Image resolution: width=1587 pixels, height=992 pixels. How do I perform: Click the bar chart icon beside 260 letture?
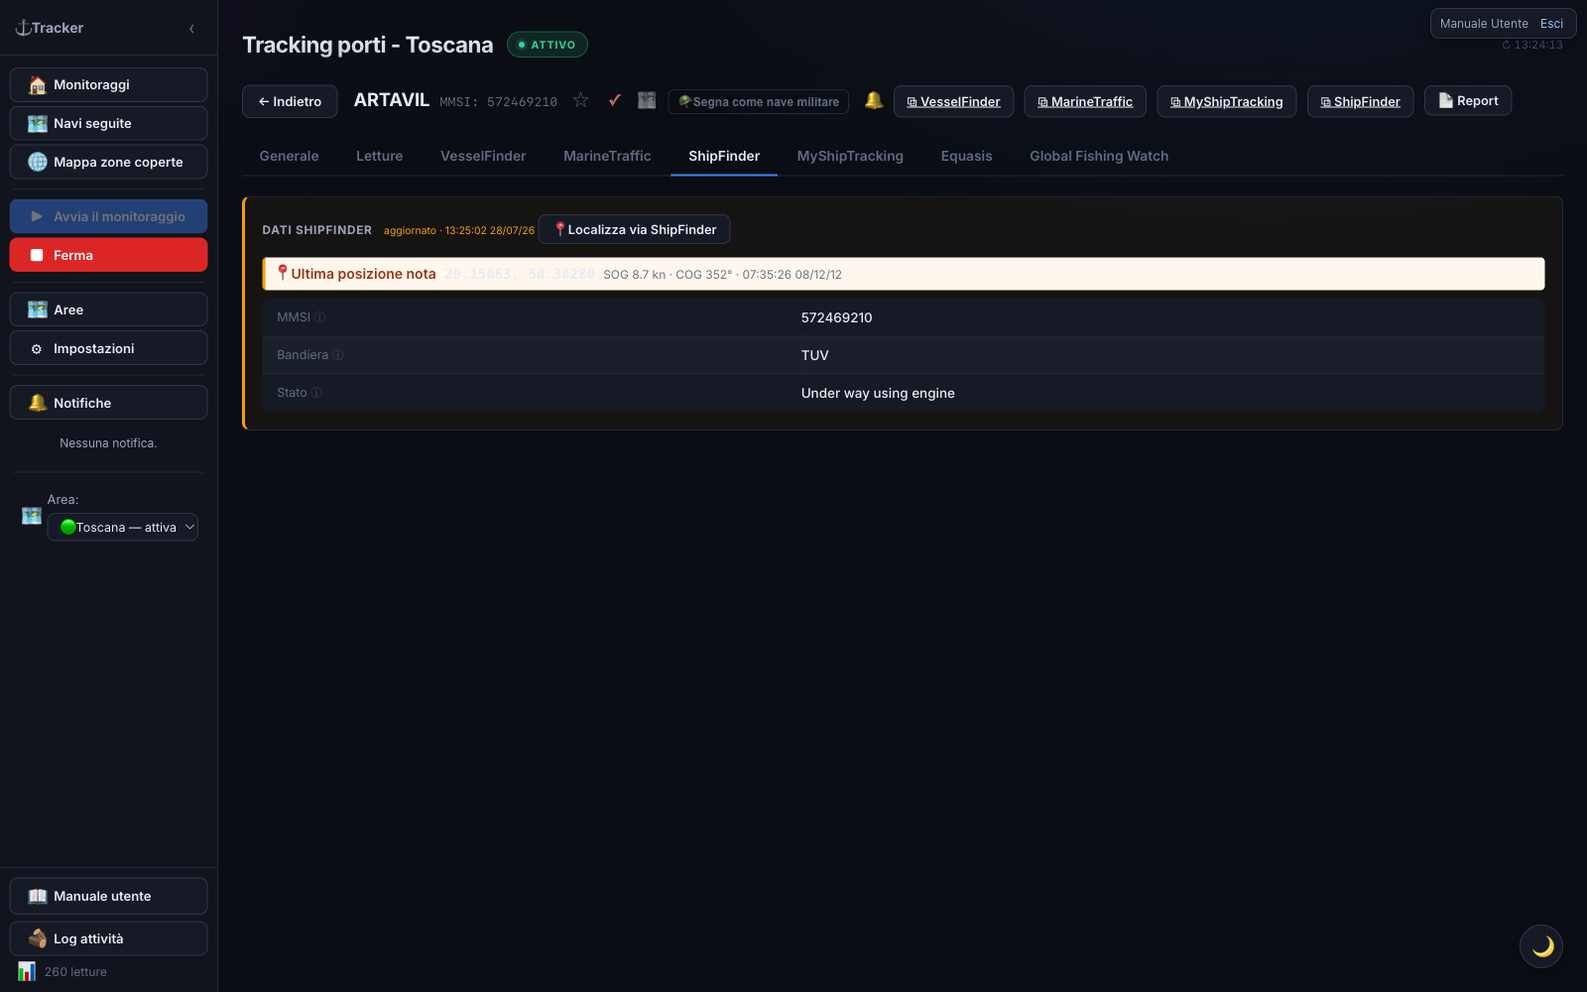(27, 971)
